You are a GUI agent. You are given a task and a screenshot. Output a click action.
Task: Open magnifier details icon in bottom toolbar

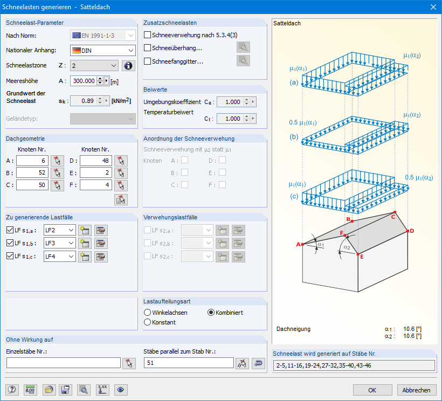click(83, 390)
